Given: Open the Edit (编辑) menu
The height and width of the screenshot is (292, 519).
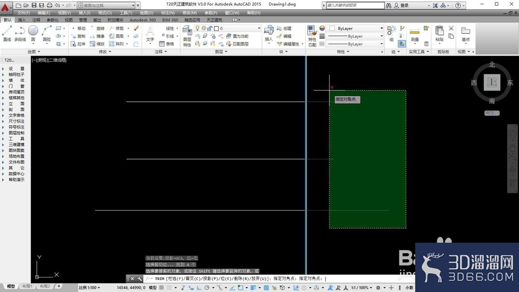Looking at the screenshot, I should [x=44, y=12].
